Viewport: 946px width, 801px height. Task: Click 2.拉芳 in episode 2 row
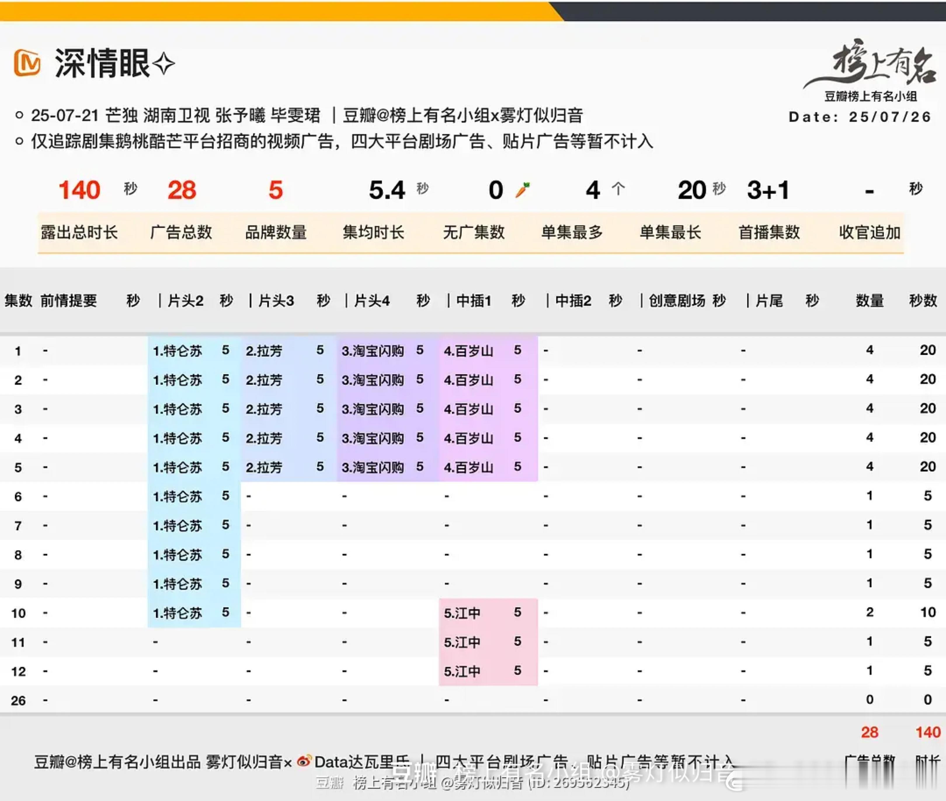click(x=264, y=379)
